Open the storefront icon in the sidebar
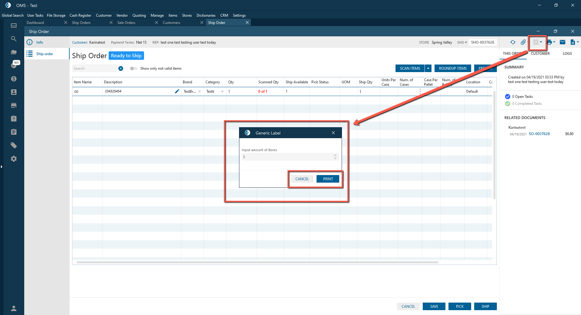The width and height of the screenshot is (581, 315). tap(14, 105)
